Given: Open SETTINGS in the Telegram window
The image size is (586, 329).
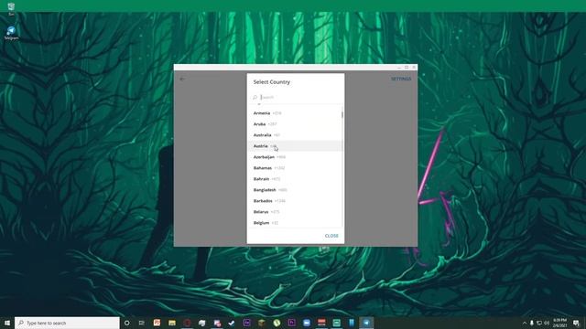Looking at the screenshot, I should 401,79.
